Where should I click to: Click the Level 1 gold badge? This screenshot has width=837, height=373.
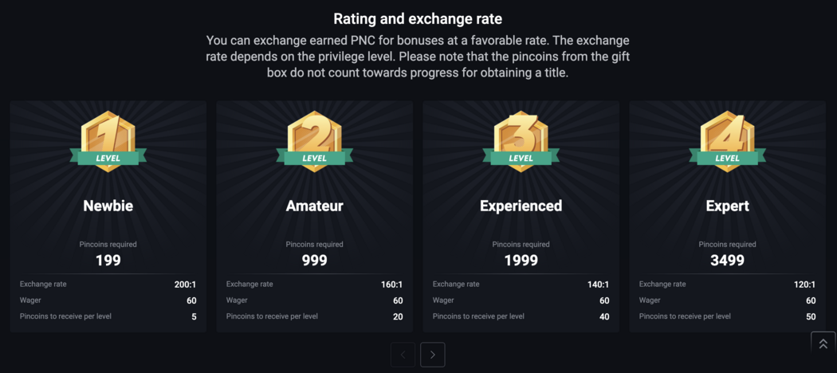coord(108,142)
